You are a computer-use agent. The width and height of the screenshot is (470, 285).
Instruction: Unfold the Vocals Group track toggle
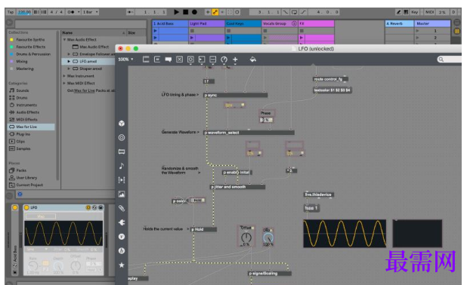294,23
